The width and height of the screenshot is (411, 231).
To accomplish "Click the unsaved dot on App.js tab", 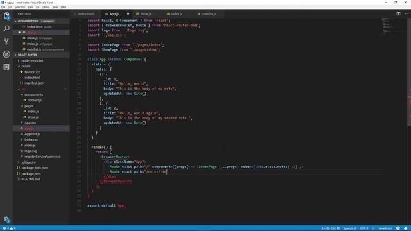I will 128,14.
